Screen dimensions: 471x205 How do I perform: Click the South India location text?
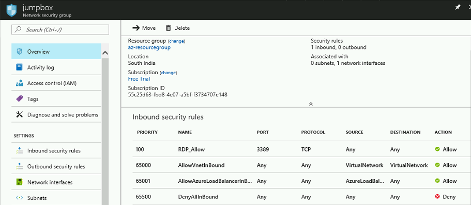coord(142,63)
